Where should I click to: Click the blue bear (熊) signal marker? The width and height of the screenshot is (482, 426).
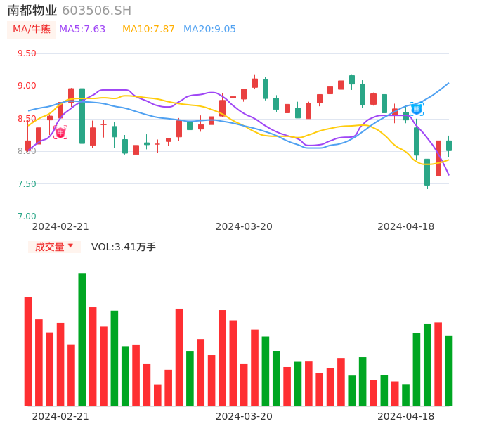click(417, 109)
